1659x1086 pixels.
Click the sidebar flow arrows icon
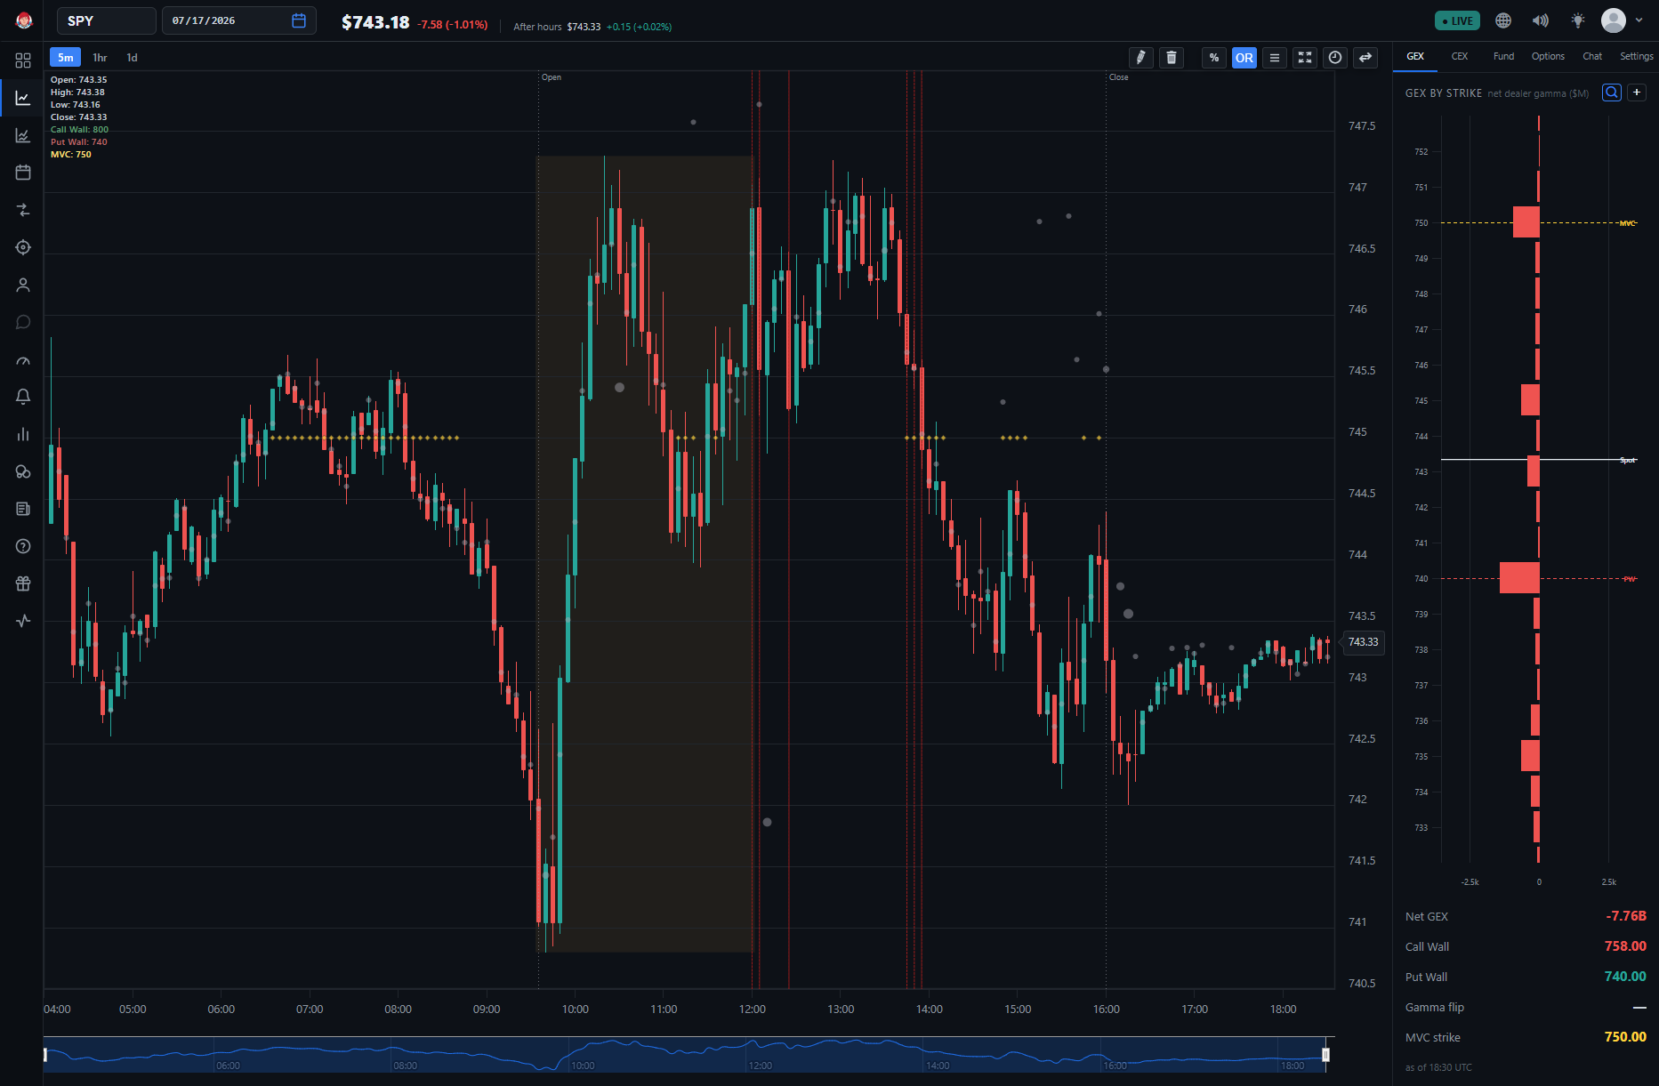(x=23, y=210)
